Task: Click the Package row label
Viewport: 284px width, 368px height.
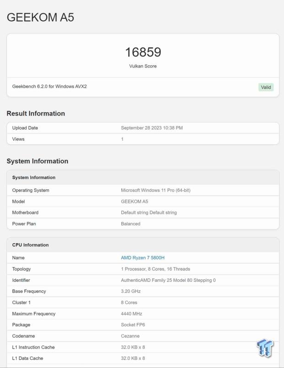Action: (21, 325)
